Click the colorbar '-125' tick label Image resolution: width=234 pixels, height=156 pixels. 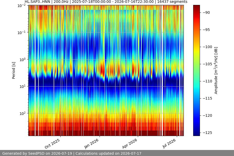pos(207,133)
